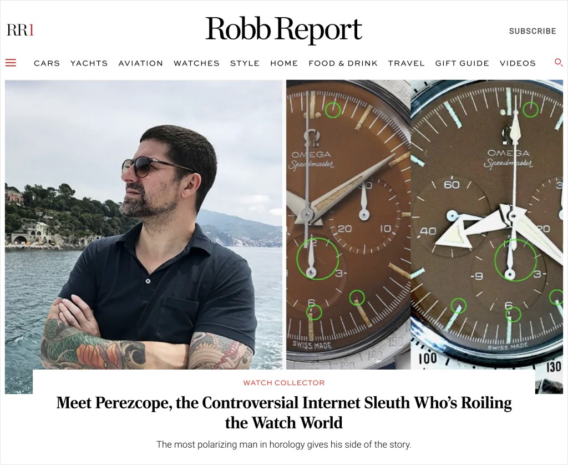Image resolution: width=568 pixels, height=465 pixels.
Task: Open the Cars section
Action: (x=47, y=63)
